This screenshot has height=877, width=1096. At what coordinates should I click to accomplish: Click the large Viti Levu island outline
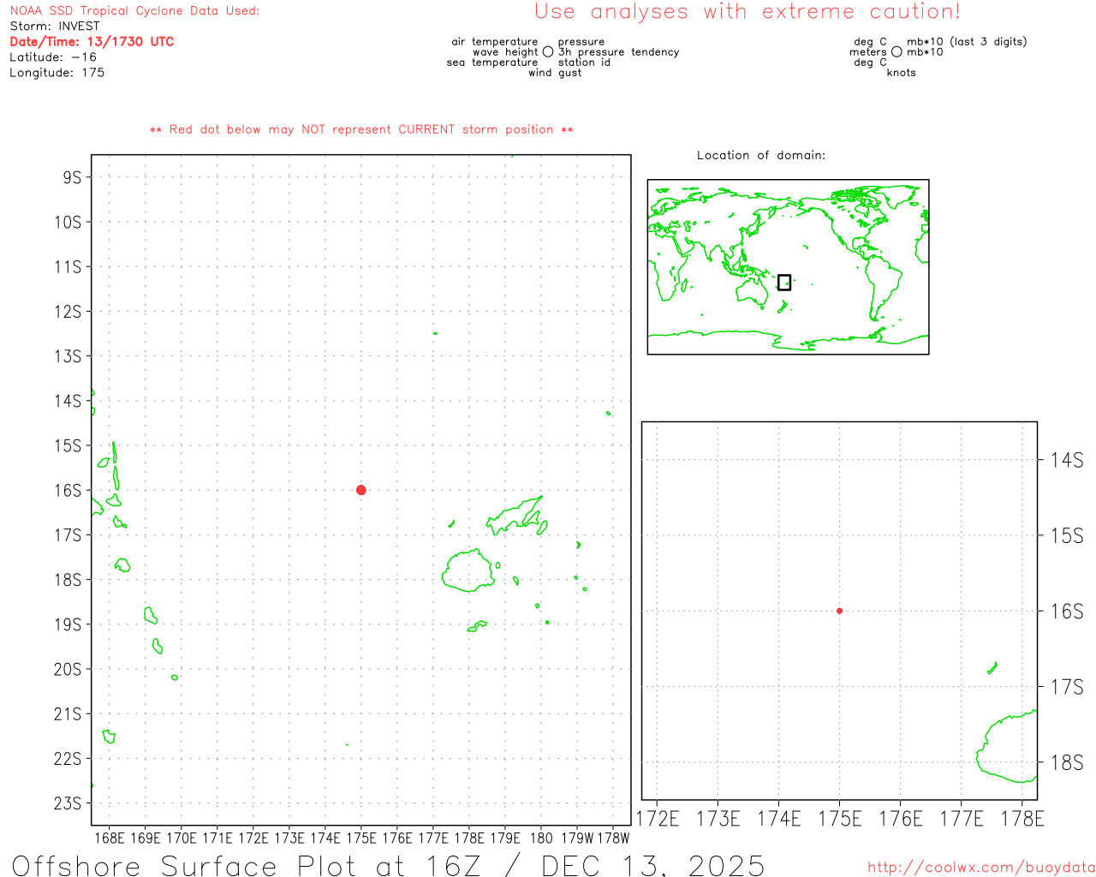click(x=469, y=571)
